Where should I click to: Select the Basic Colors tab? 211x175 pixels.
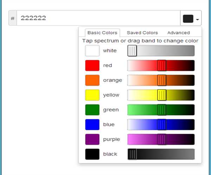coord(102,33)
